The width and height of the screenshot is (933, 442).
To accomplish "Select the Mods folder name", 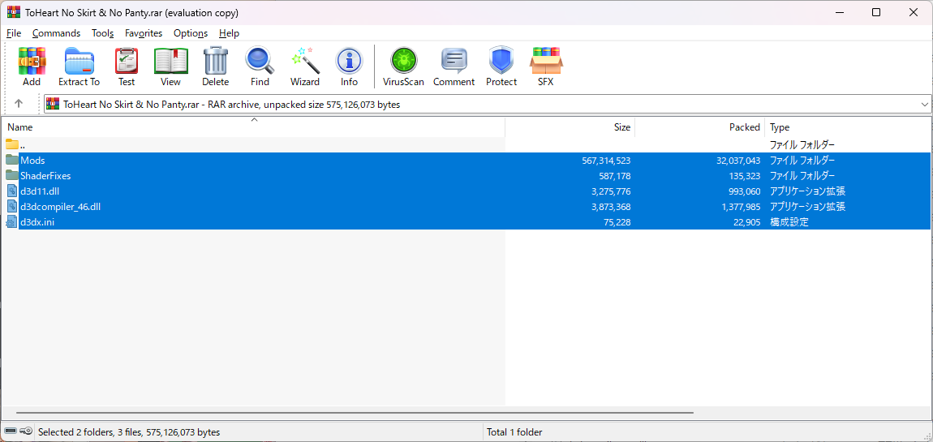I will tap(32, 160).
